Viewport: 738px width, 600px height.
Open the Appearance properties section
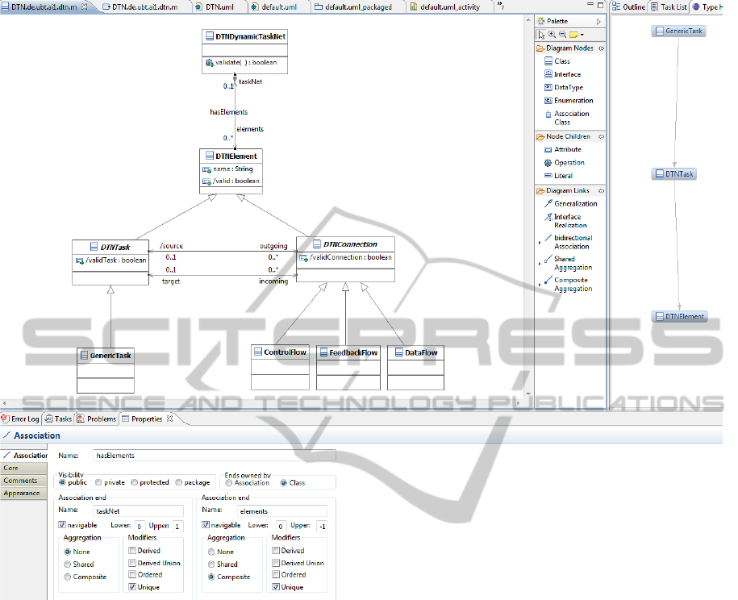[x=21, y=493]
